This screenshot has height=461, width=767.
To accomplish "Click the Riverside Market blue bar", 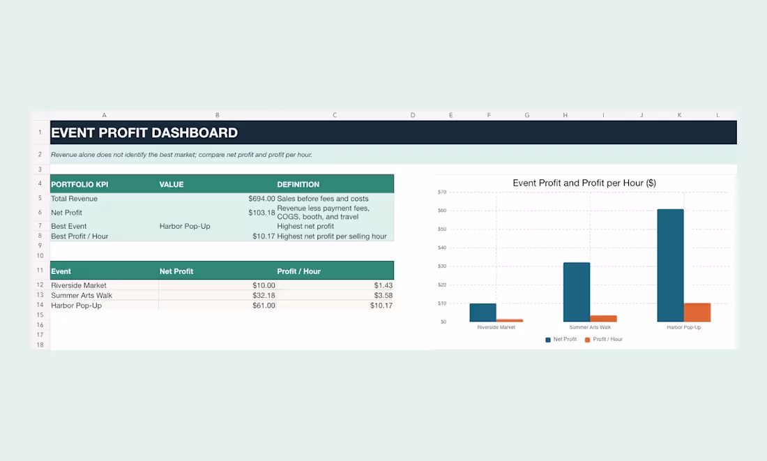I will [483, 312].
